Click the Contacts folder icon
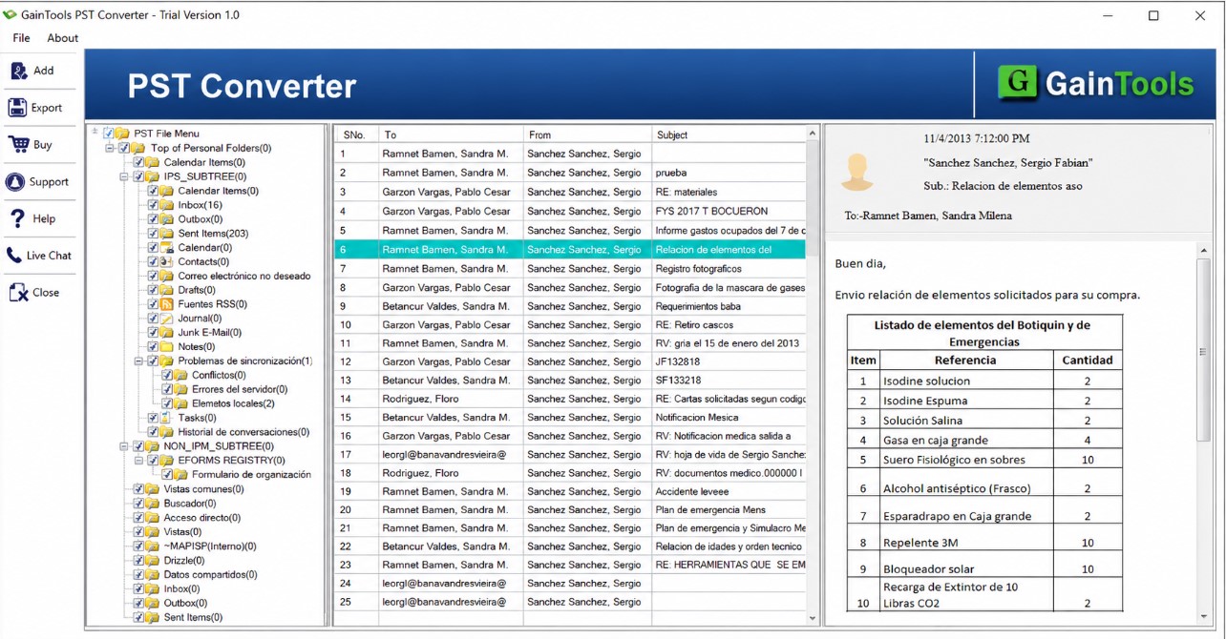 [x=167, y=261]
